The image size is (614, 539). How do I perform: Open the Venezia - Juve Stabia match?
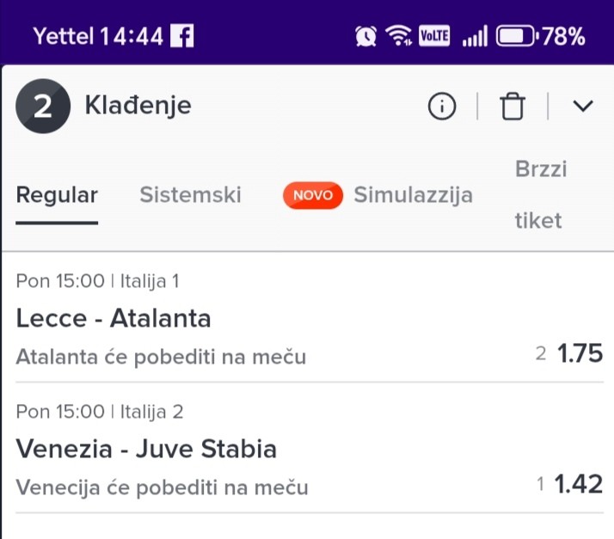pos(146,450)
